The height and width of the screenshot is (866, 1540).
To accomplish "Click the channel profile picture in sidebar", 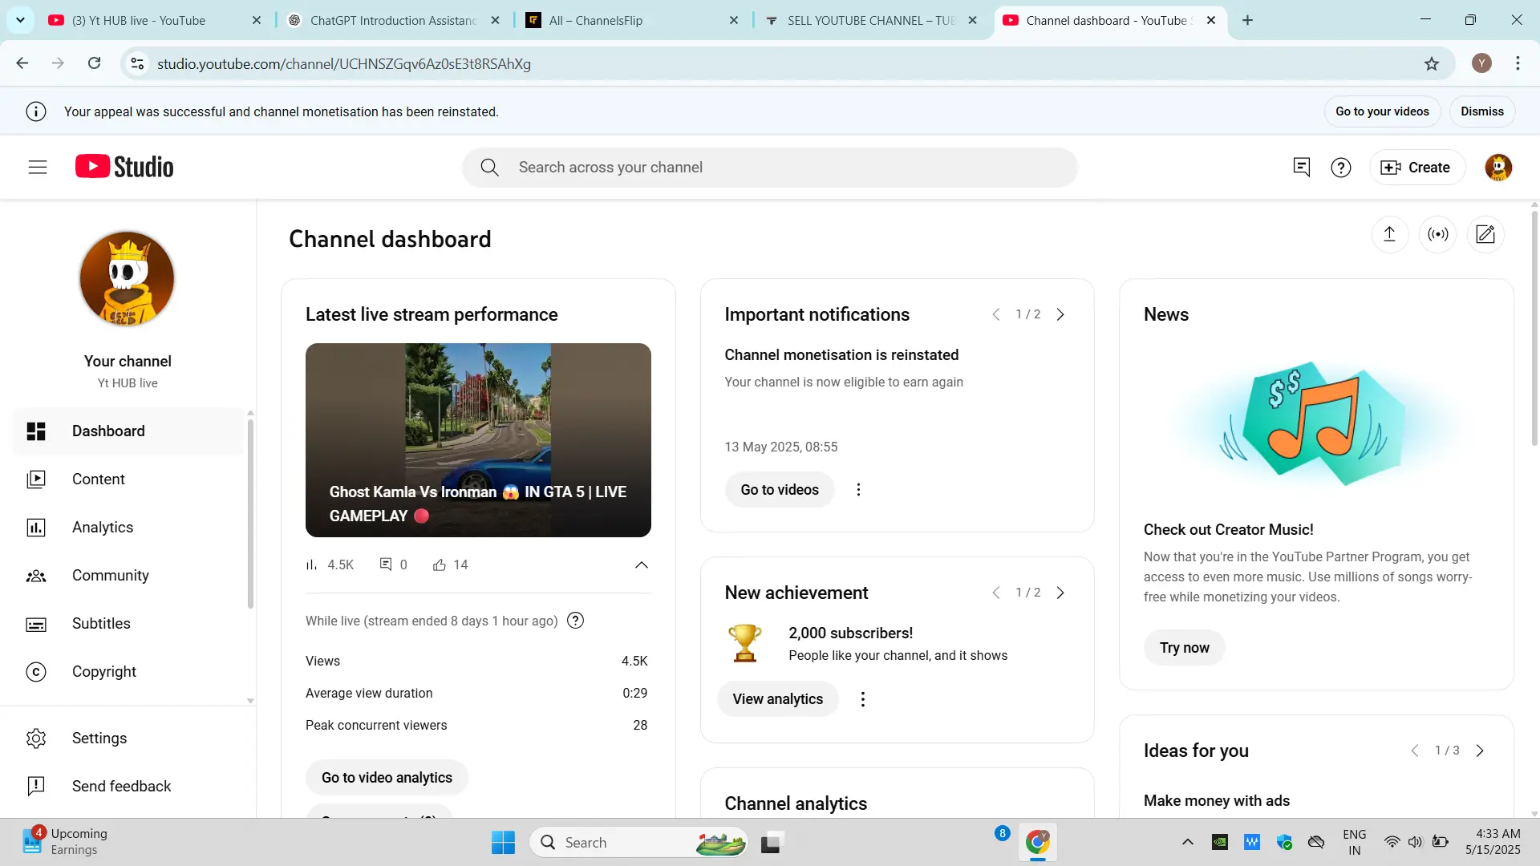I will [127, 279].
